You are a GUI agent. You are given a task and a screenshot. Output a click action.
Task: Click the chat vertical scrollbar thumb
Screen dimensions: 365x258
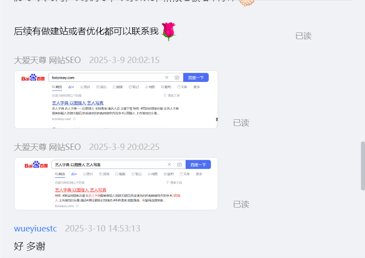(362, 165)
